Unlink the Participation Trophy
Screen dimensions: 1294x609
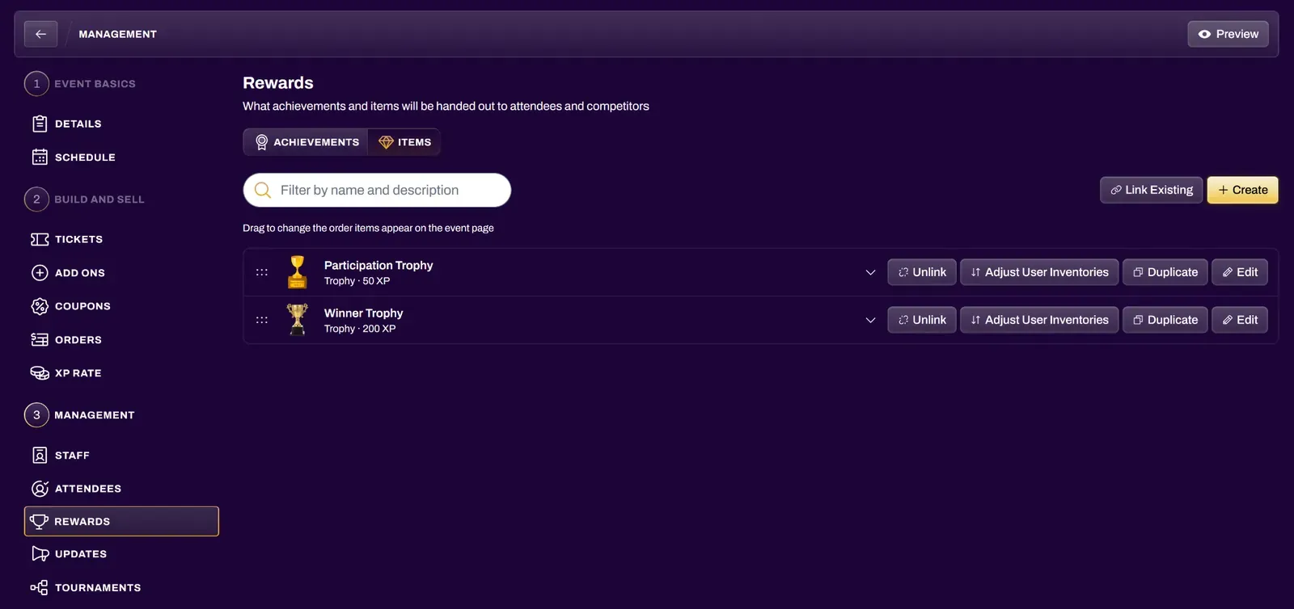[922, 272]
